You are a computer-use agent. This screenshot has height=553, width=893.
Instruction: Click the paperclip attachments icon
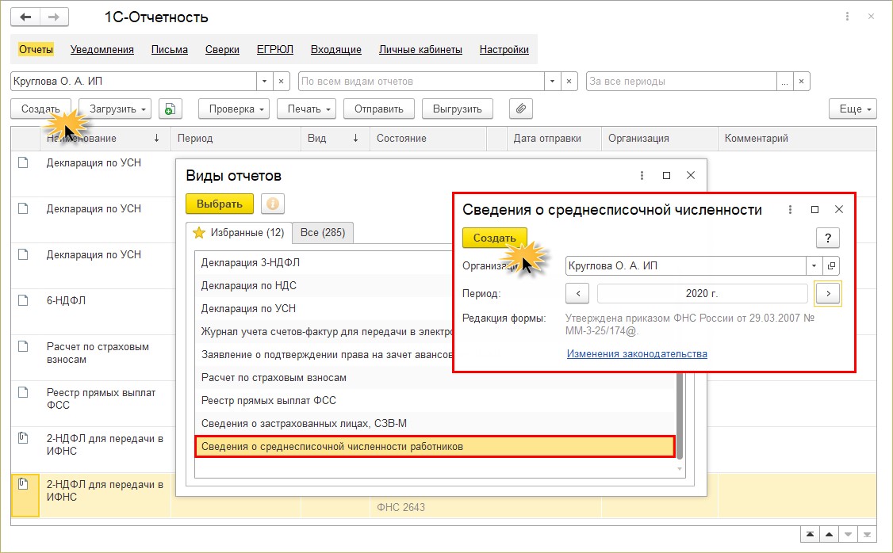[520, 109]
